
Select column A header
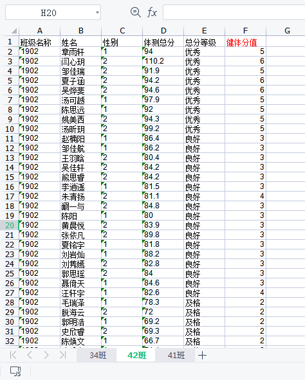coord(40,31)
